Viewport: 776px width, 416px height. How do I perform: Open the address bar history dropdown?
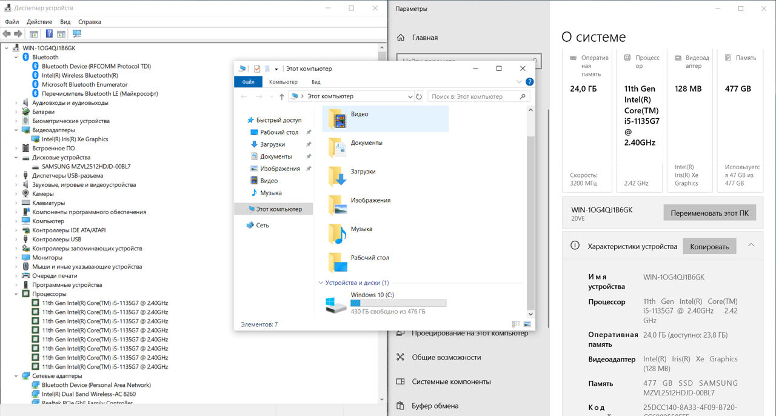coord(410,96)
